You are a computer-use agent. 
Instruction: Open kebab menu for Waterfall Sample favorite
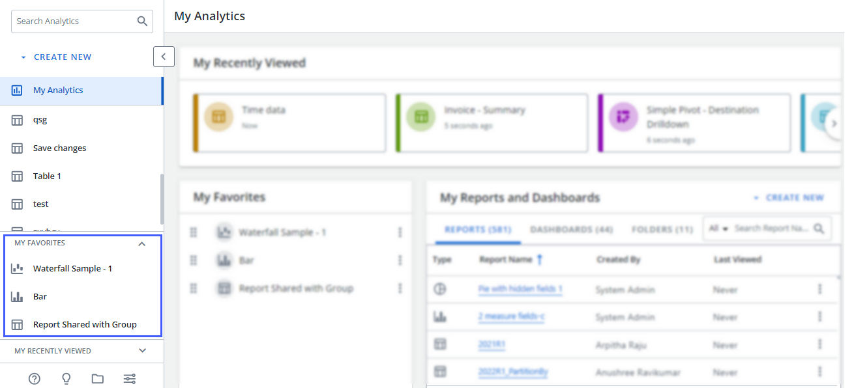400,232
